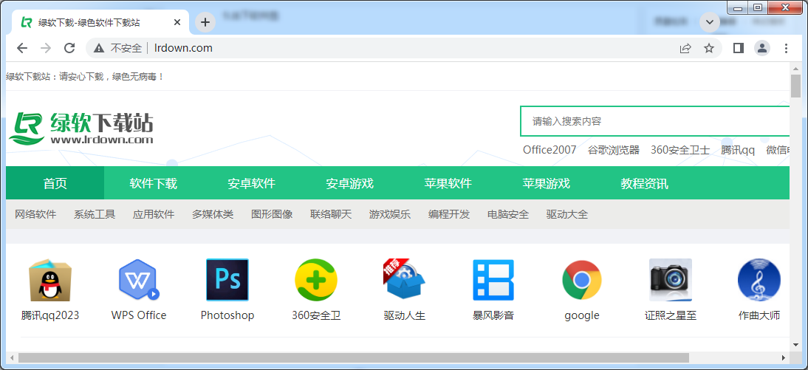This screenshot has height=370, width=808.
Task: Open the 安卓软件 navigation tab
Action: pyautogui.click(x=251, y=183)
